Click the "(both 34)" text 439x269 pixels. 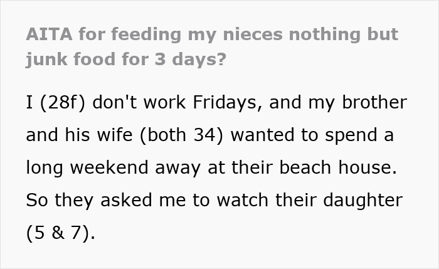click(182, 135)
